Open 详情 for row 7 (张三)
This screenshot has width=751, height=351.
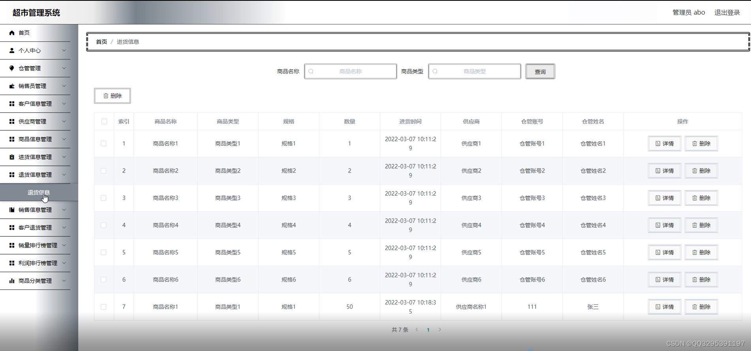pyautogui.click(x=665, y=306)
